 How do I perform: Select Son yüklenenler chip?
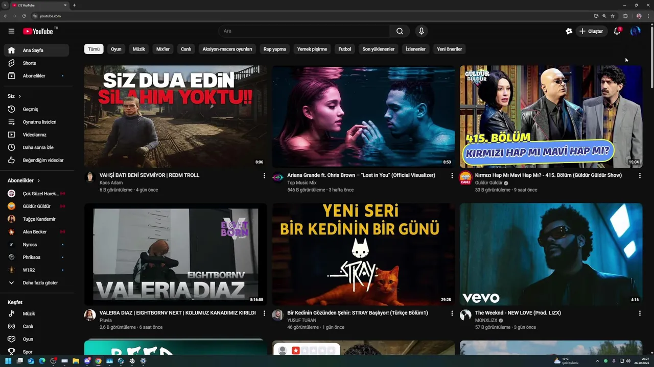tap(379, 49)
